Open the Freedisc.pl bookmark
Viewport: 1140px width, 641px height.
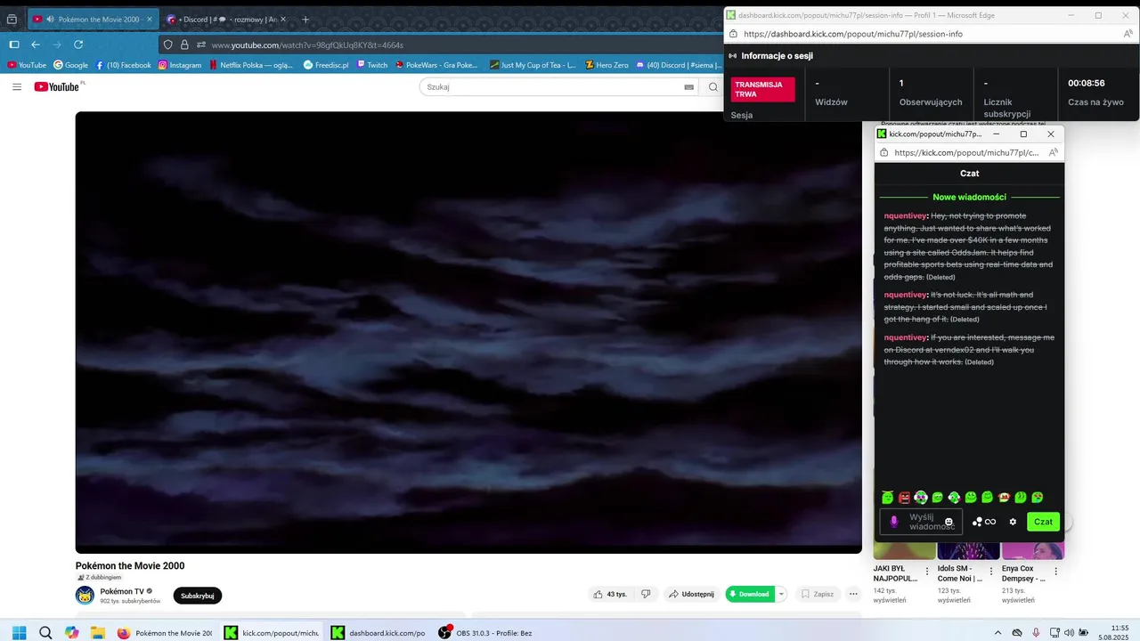coord(326,65)
